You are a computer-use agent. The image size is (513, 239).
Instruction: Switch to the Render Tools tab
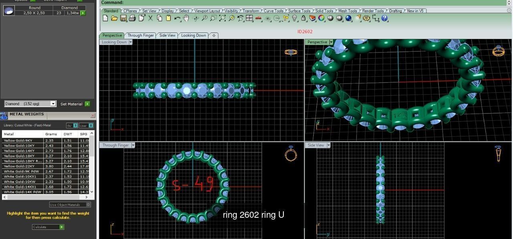coord(373,11)
